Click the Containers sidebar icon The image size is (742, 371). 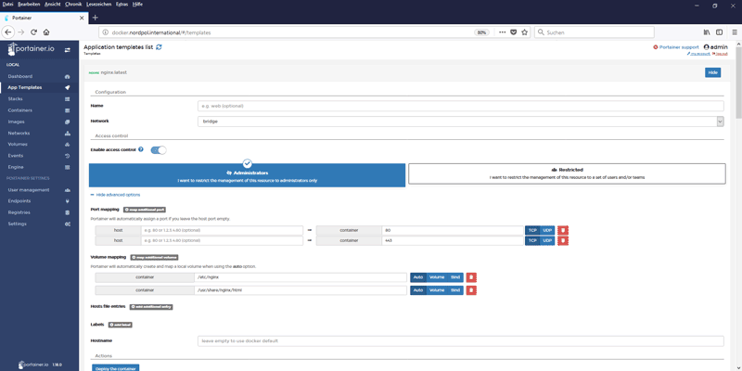coord(67,110)
